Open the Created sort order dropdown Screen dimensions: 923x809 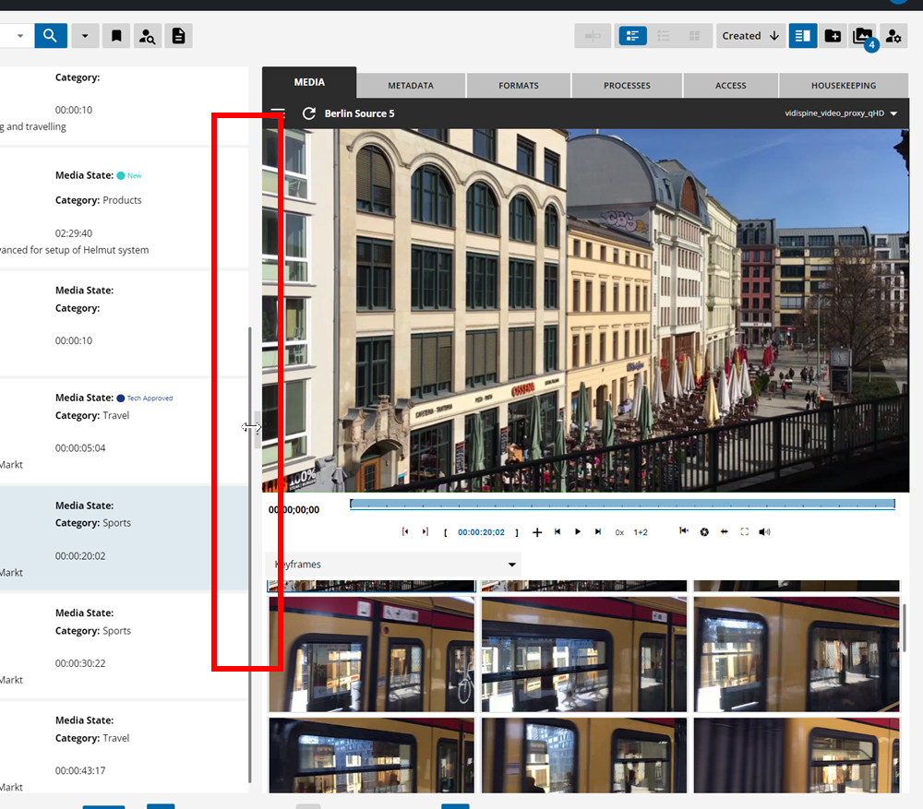[750, 35]
